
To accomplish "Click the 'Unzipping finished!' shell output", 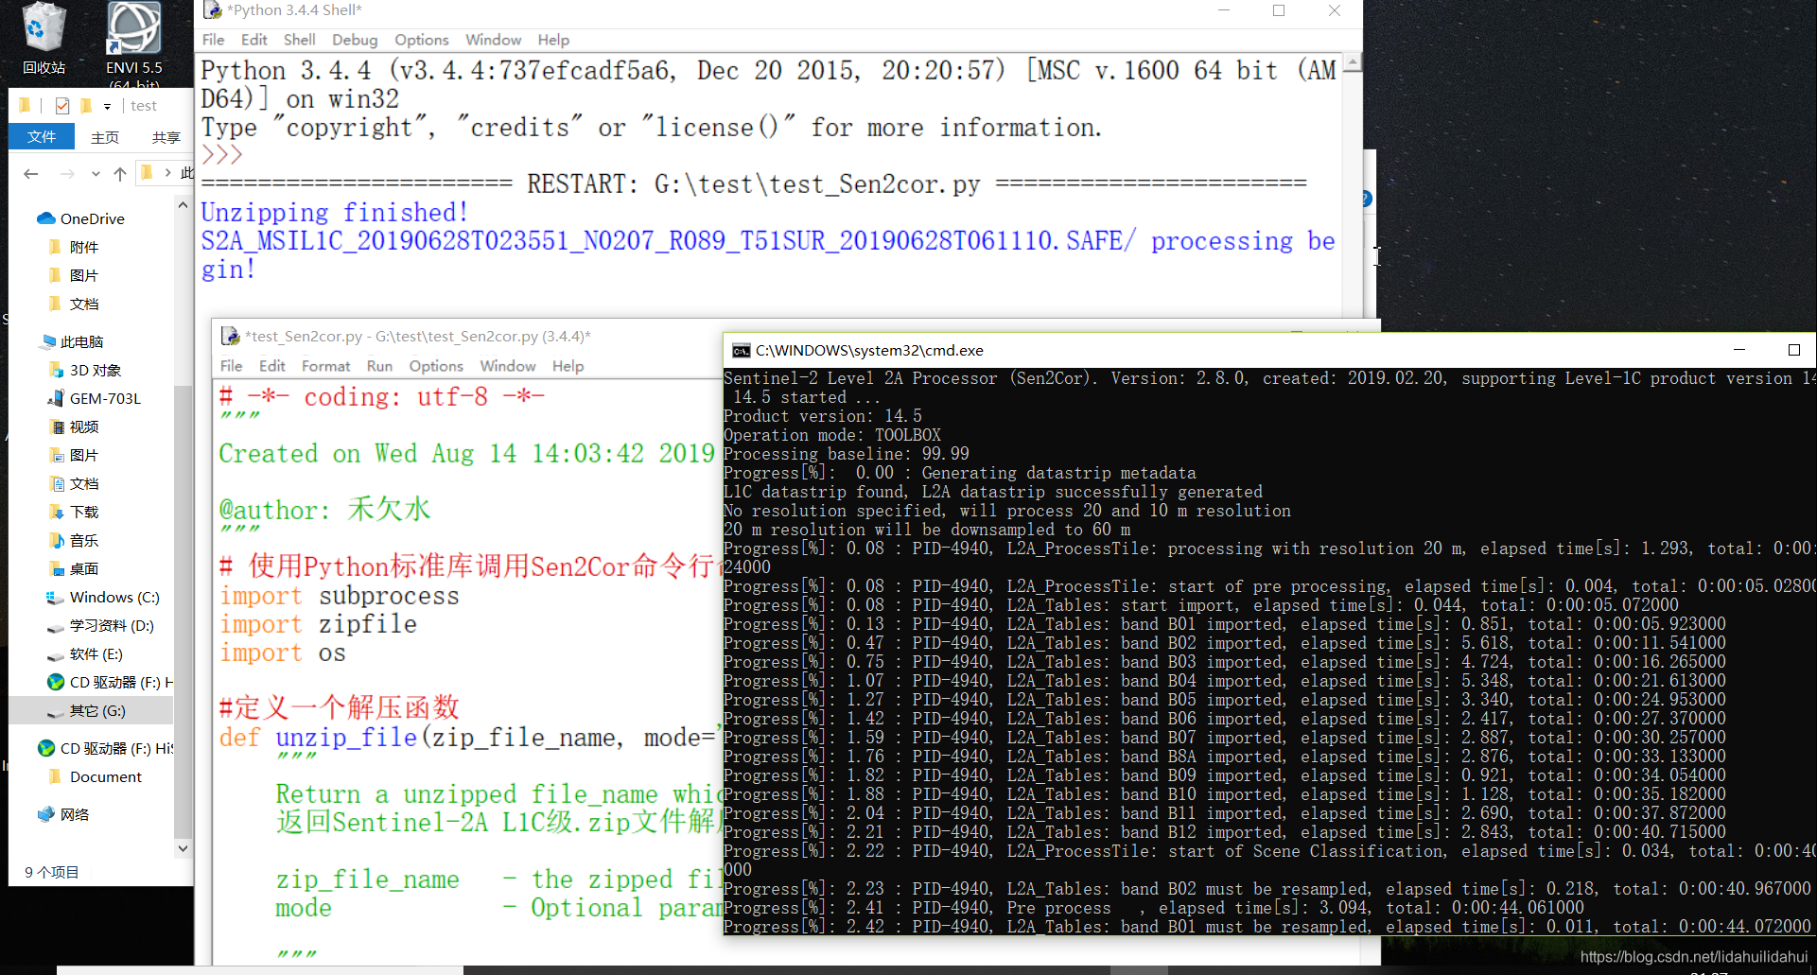I will click(x=335, y=213).
